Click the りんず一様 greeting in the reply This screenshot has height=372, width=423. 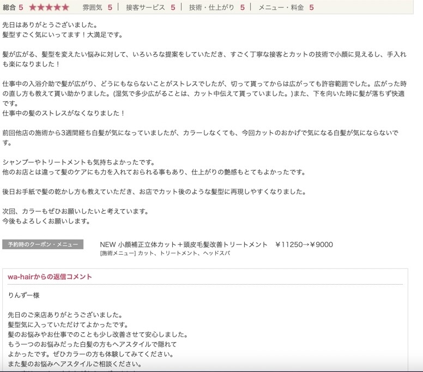(23, 295)
